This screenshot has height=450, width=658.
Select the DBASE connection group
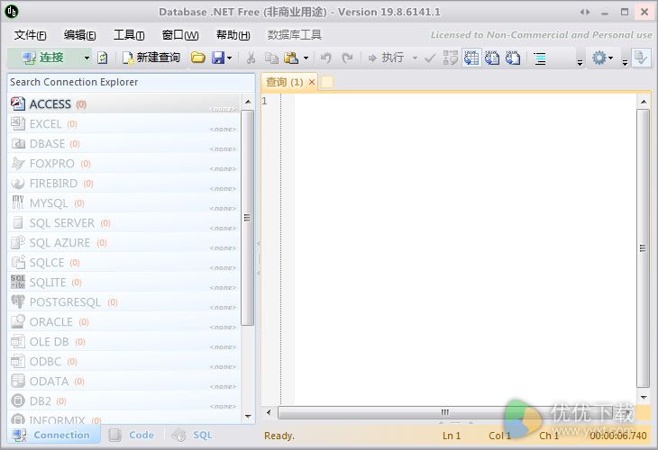124,144
